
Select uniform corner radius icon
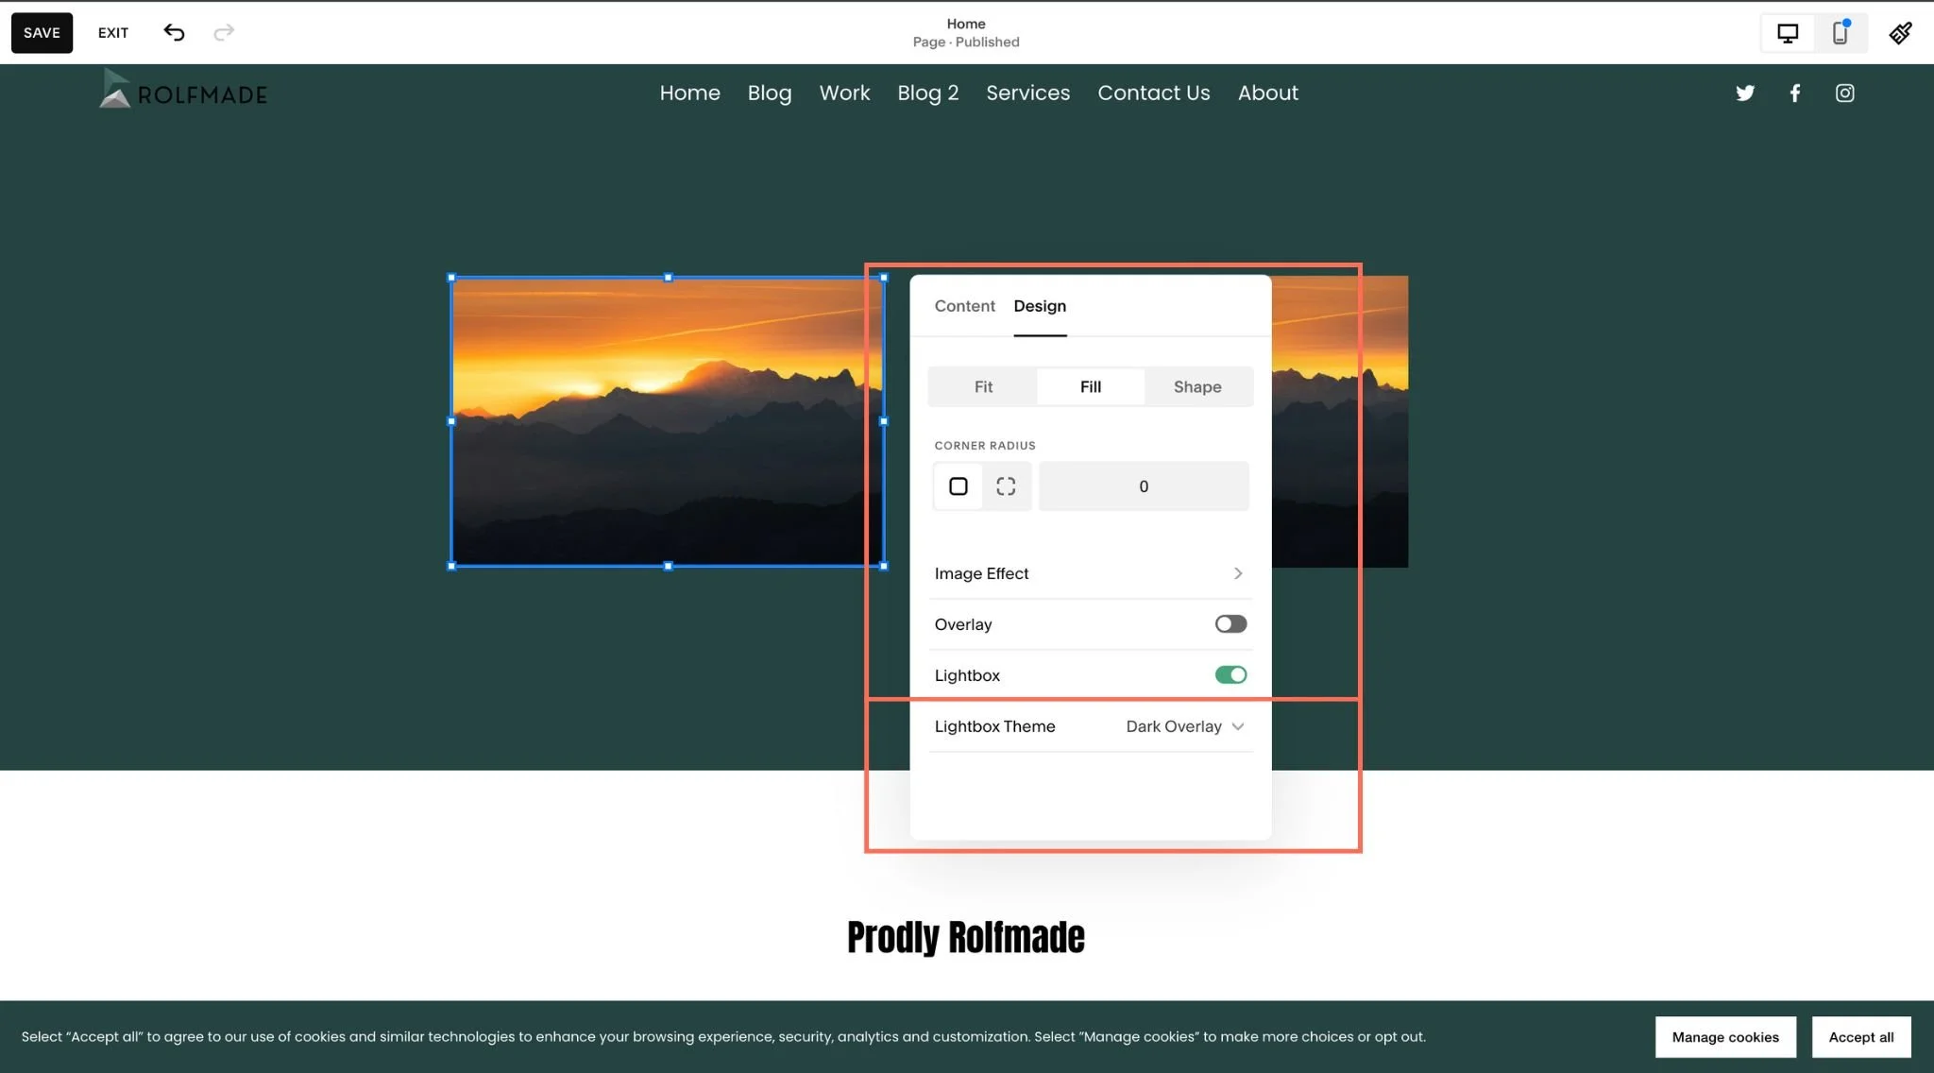(958, 486)
